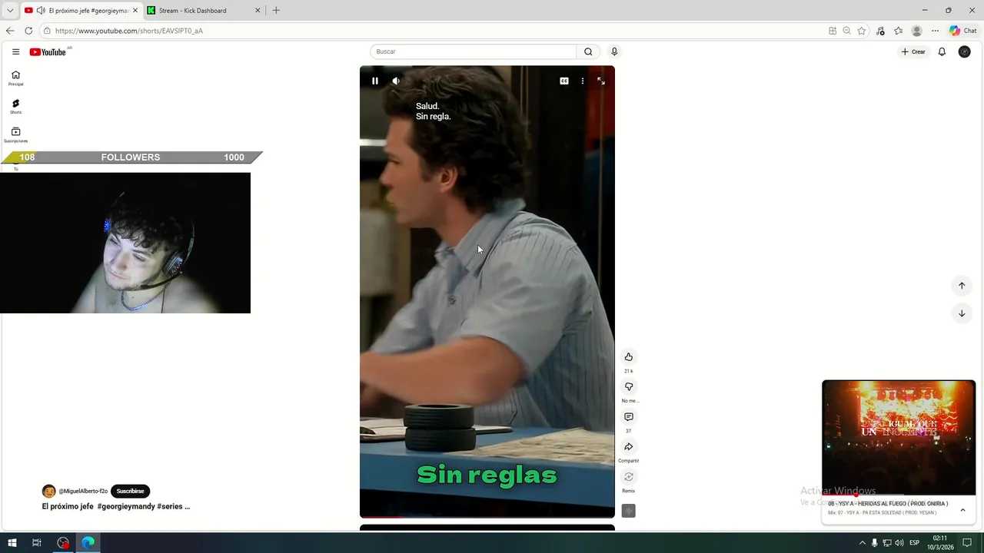
Task: Enter fullscreen on the Short
Action: (x=601, y=81)
